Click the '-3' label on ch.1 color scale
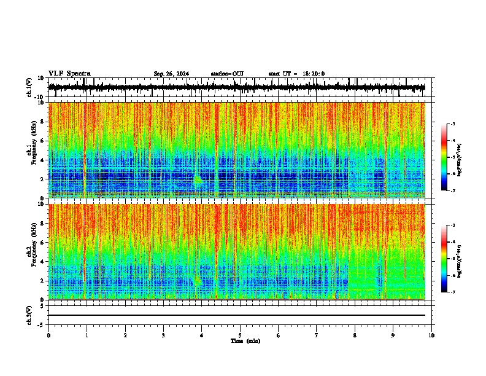 [452, 123]
